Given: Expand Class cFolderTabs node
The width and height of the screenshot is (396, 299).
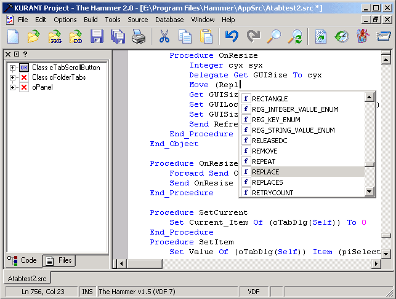Looking at the screenshot, I should (12, 77).
